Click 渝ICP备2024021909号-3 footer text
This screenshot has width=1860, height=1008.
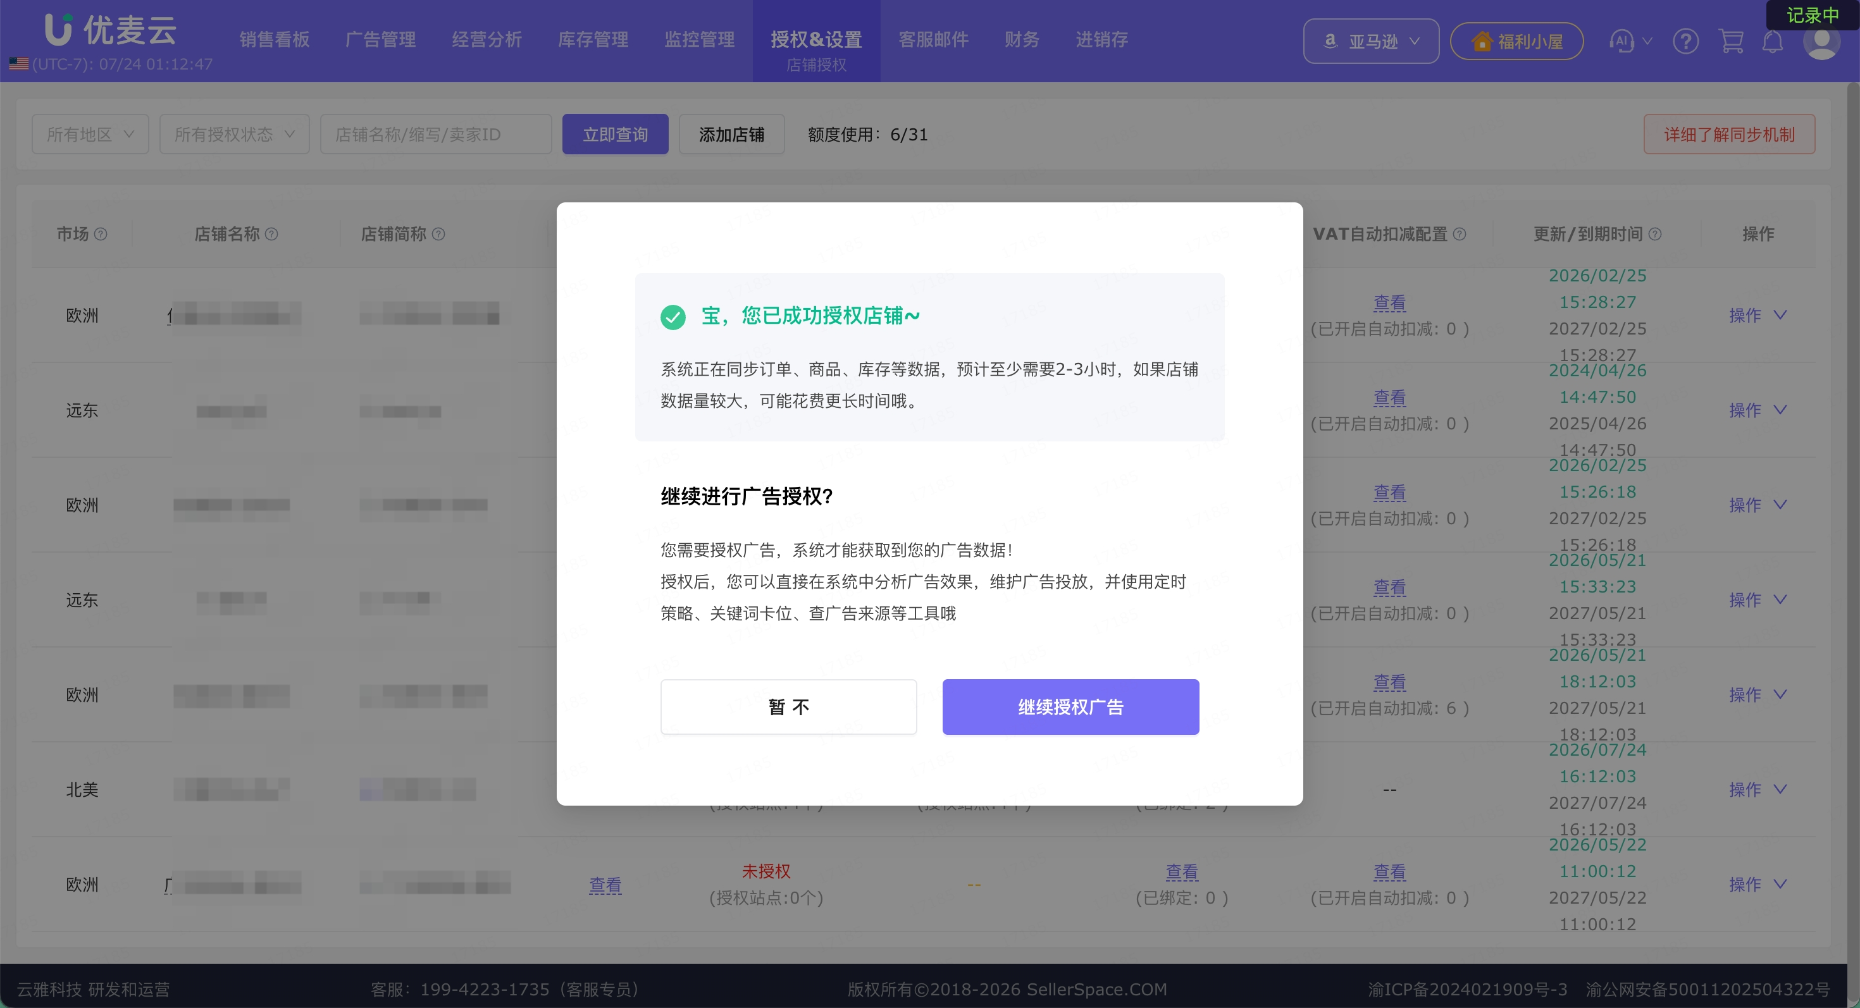1467,989
